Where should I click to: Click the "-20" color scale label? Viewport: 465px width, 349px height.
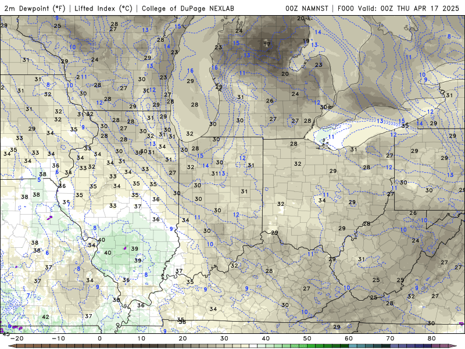(x=17, y=339)
